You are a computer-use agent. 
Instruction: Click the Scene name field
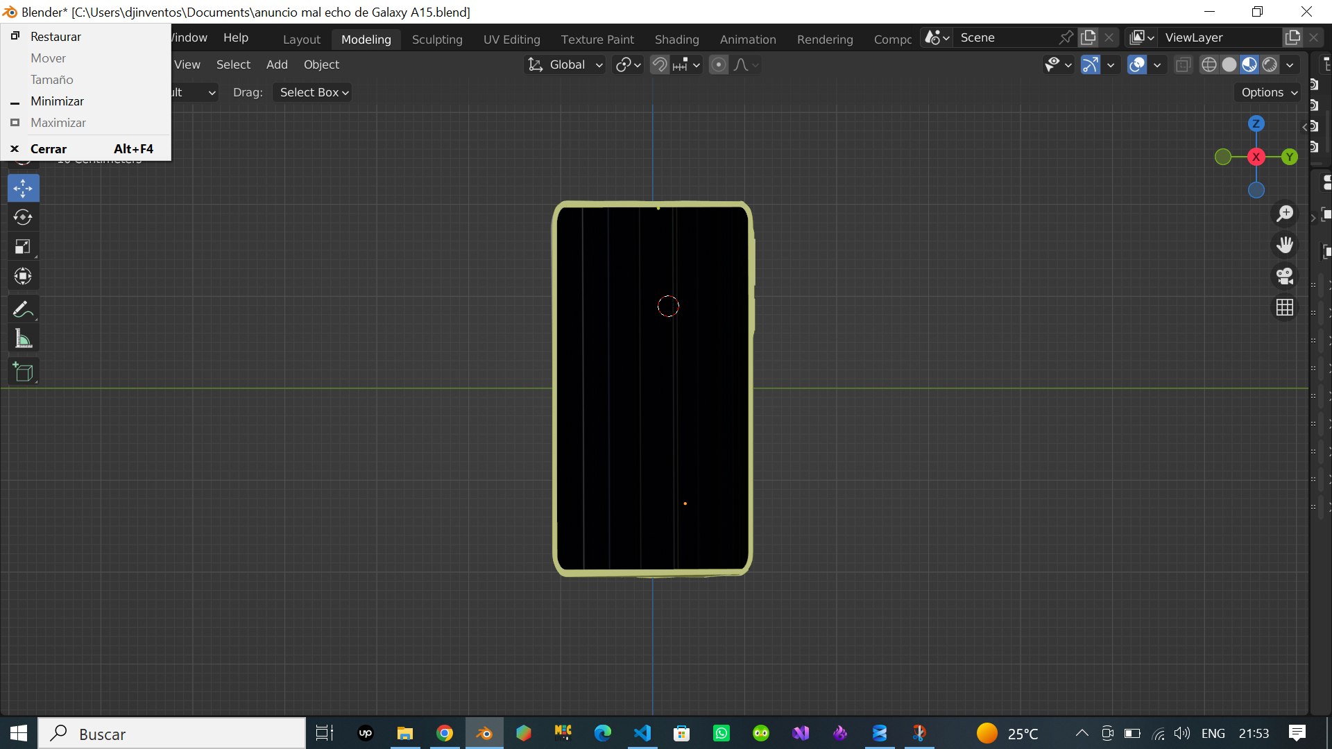tap(1006, 37)
